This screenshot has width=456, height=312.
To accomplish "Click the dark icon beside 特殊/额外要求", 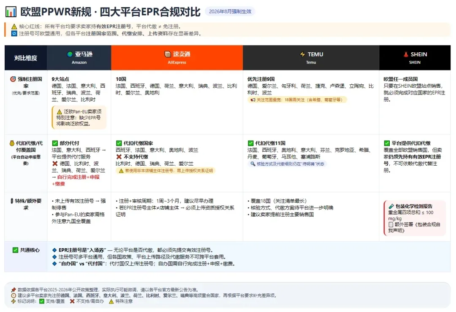I will (12, 201).
